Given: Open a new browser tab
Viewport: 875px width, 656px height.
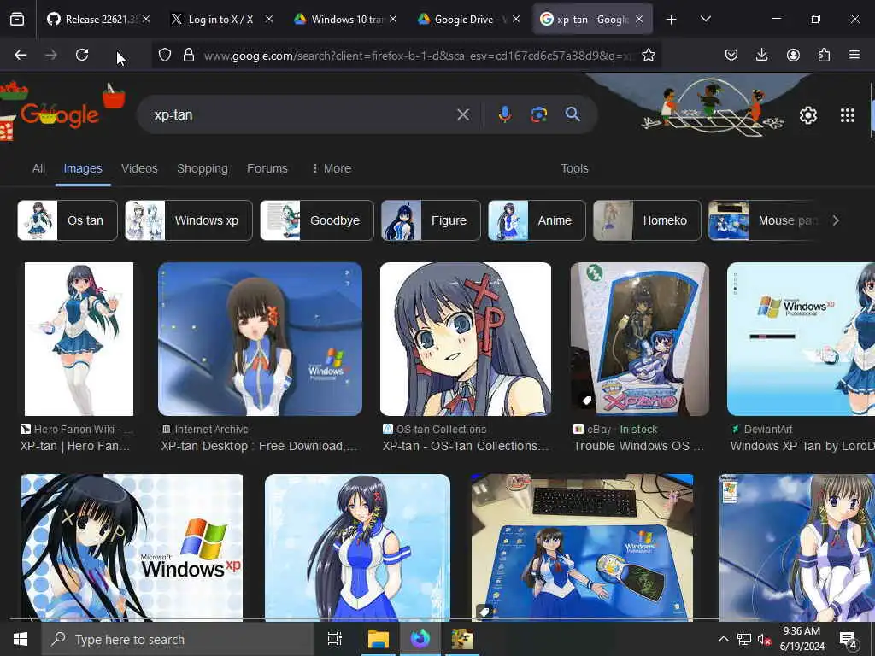Looking at the screenshot, I should pyautogui.click(x=672, y=19).
